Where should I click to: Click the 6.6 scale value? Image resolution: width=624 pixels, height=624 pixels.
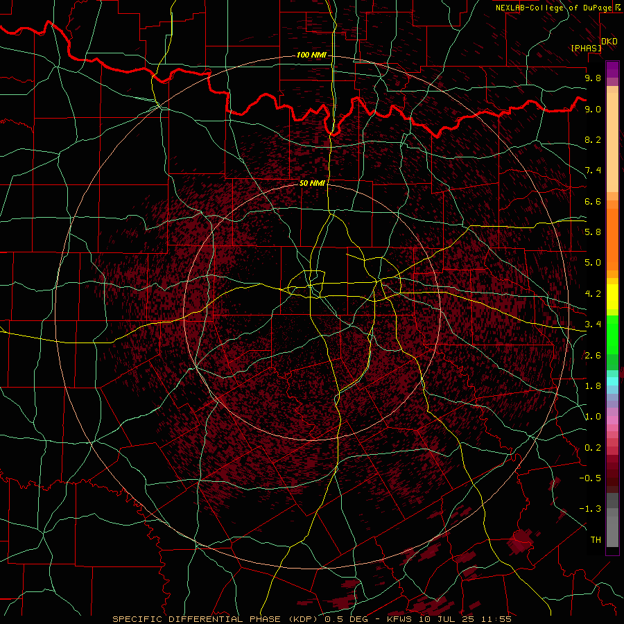pyautogui.click(x=593, y=201)
